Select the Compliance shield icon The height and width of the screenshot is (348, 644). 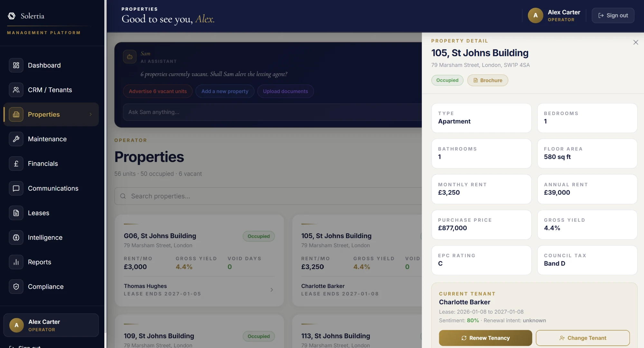[x=16, y=286]
